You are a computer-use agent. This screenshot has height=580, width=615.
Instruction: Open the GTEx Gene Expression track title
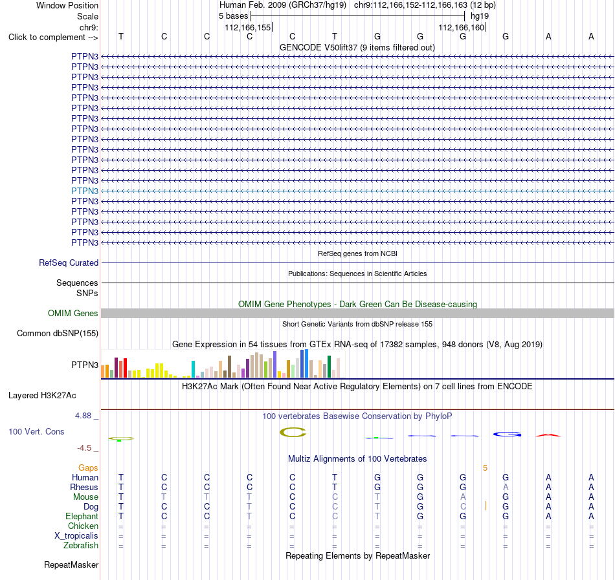pyautogui.click(x=357, y=344)
